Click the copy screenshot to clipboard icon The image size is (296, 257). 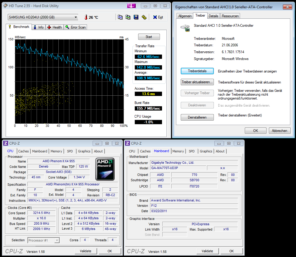click(128, 17)
